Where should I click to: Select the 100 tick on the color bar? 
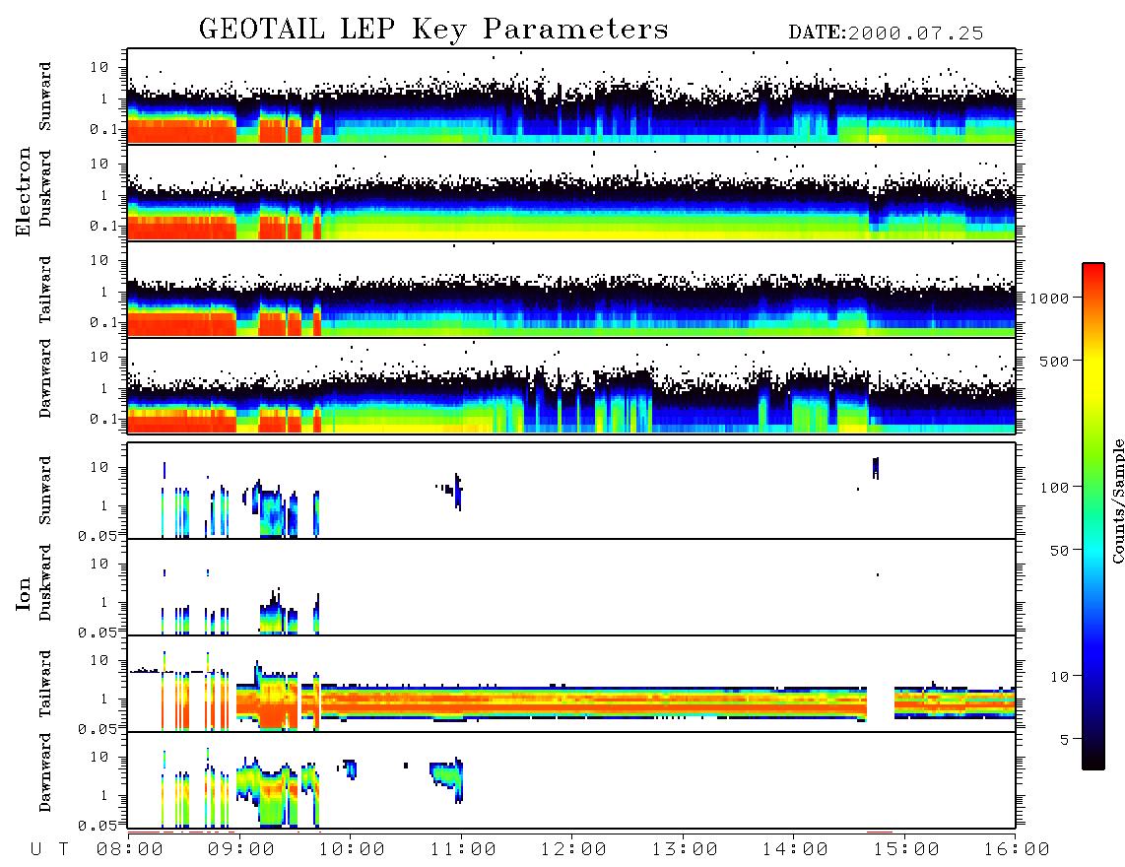tap(1054, 488)
